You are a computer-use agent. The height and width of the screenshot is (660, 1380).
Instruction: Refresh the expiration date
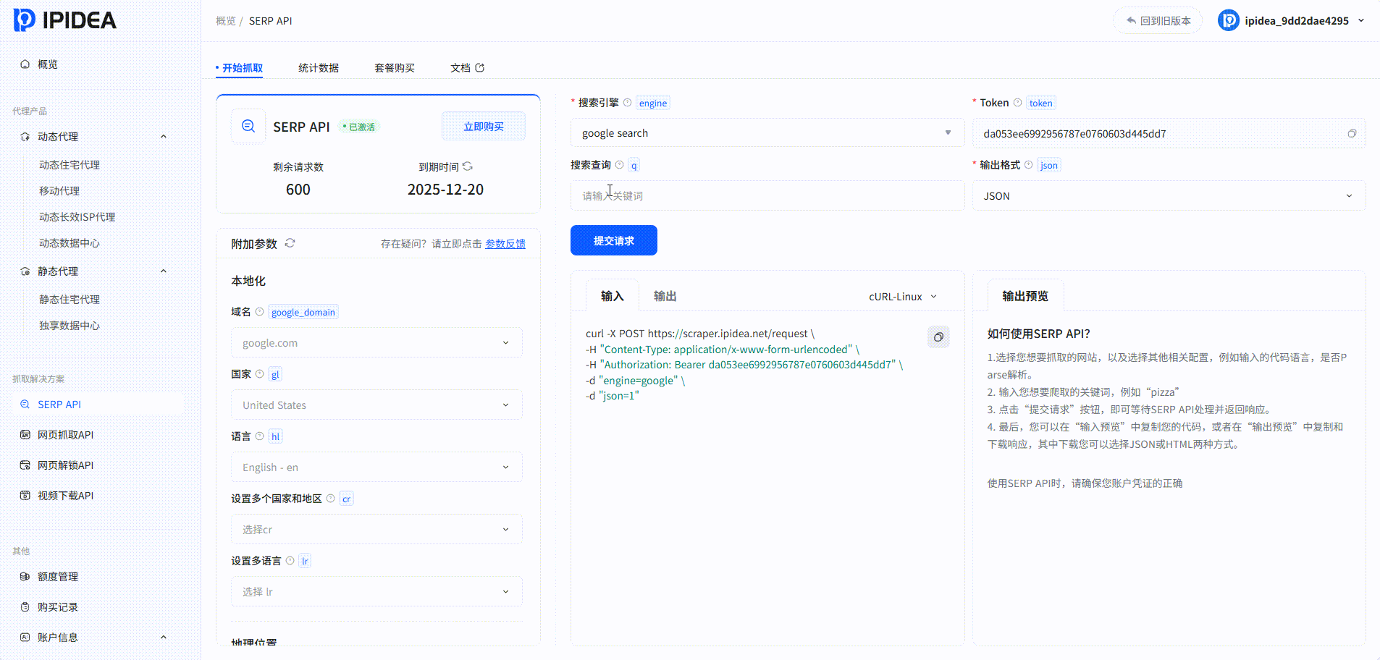point(468,166)
